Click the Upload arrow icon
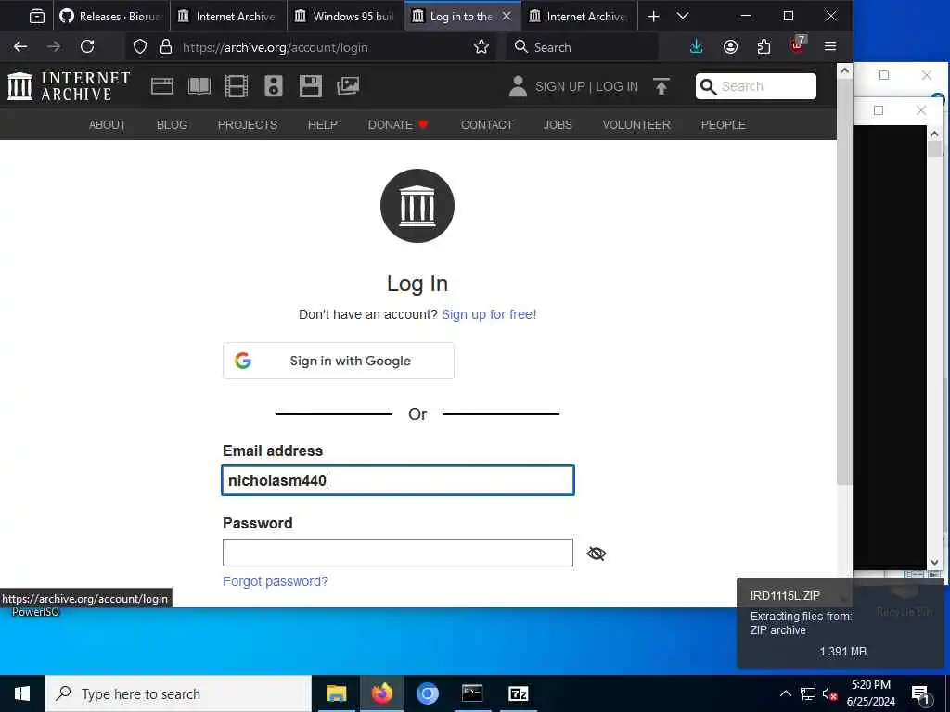The image size is (950, 712). [661, 86]
